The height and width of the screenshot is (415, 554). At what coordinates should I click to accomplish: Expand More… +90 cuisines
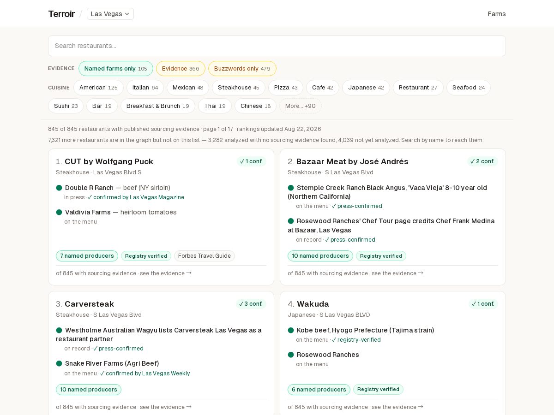click(x=301, y=106)
